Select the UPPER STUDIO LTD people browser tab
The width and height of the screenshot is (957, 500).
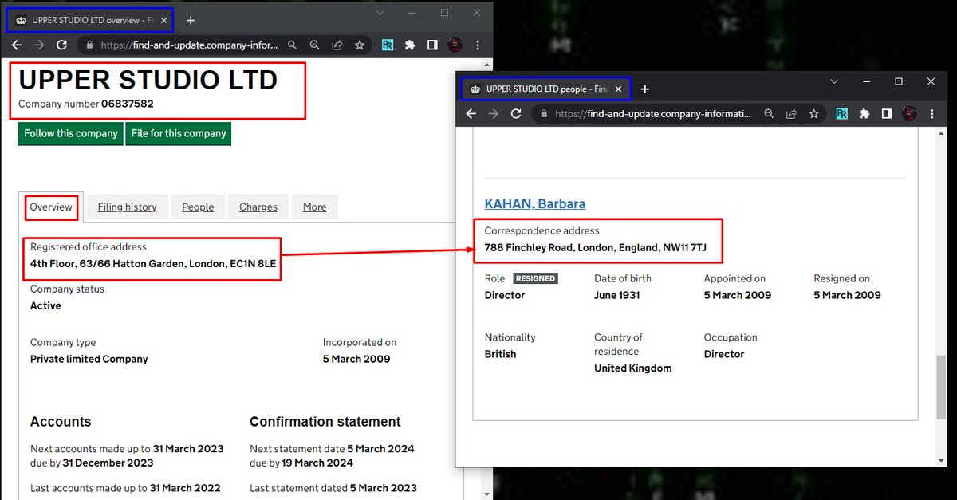pyautogui.click(x=546, y=89)
